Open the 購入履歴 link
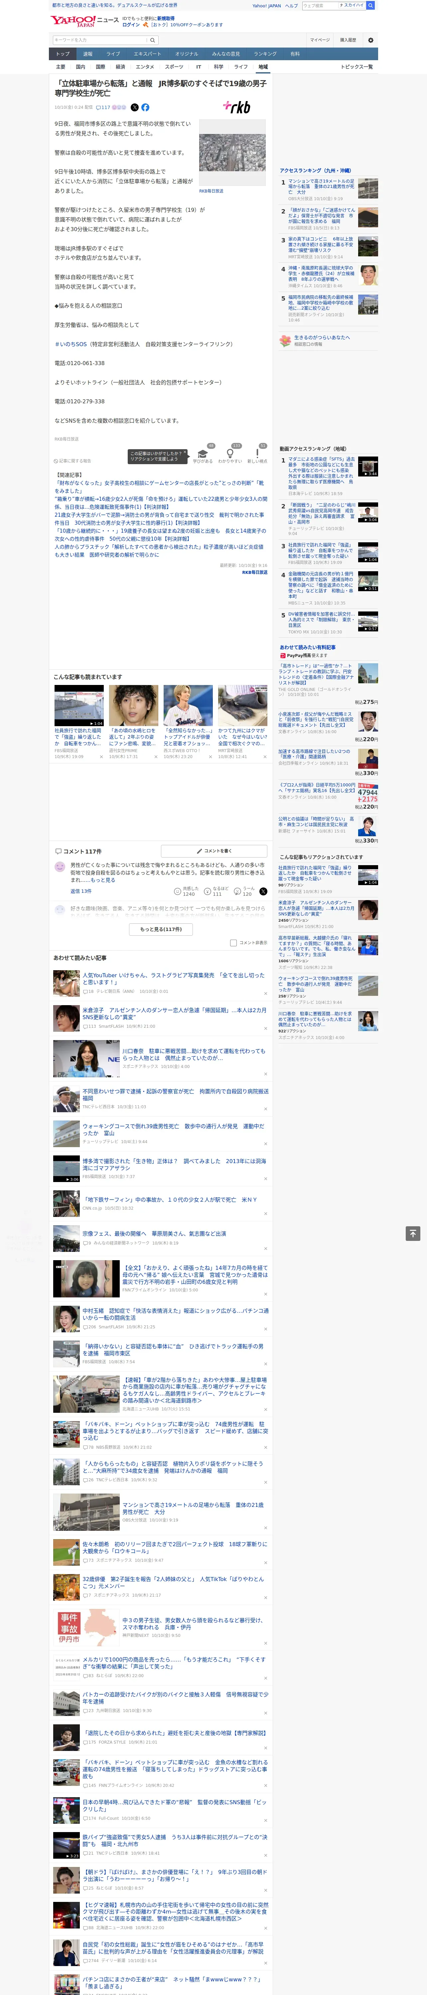Viewport: 427px width, 1995px height. click(348, 40)
